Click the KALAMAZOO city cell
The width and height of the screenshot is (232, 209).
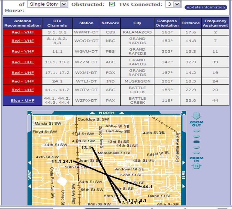click(x=137, y=32)
